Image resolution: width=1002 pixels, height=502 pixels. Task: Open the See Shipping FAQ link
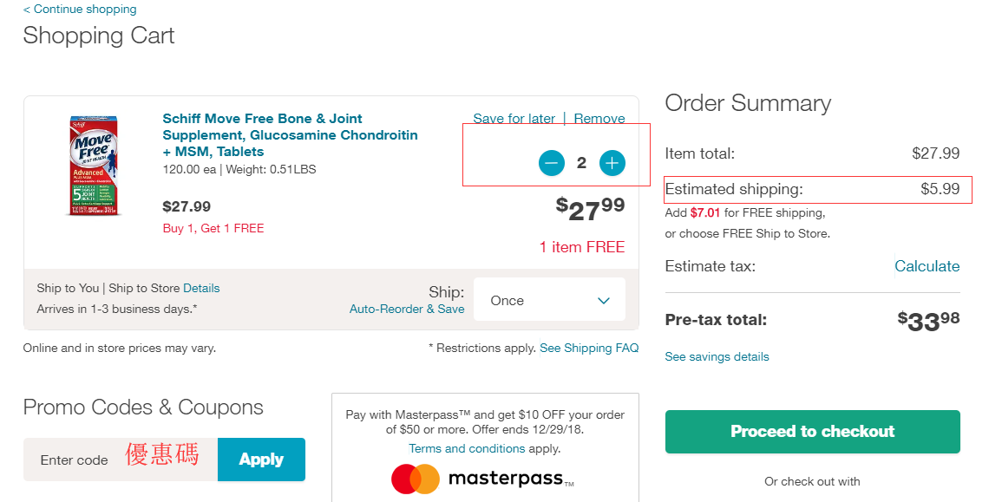pos(589,348)
